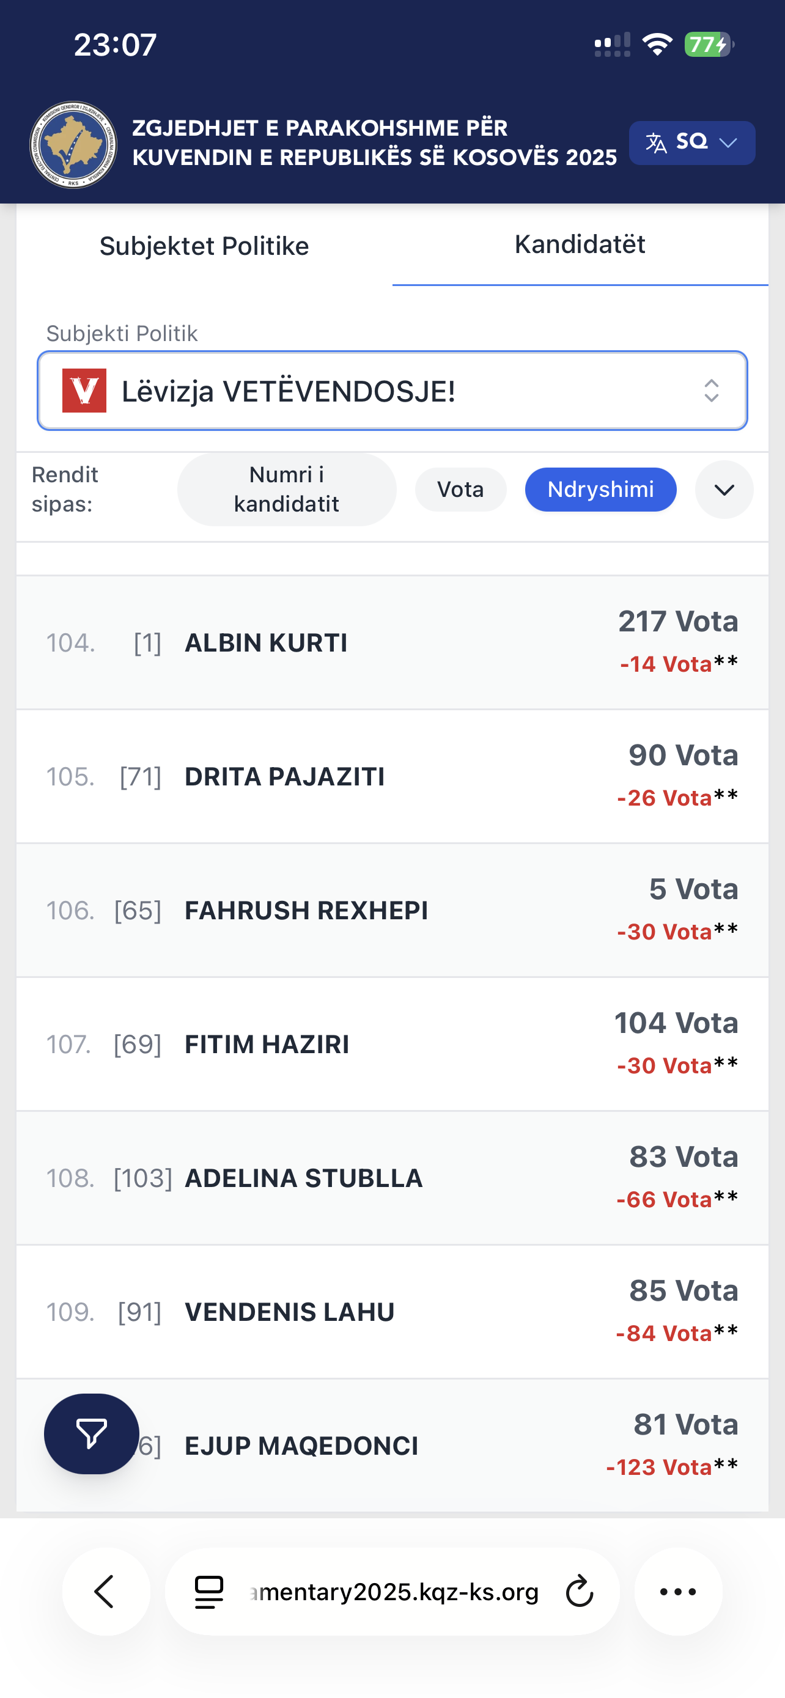Tap the CEC Kosovo logo emblem
The height and width of the screenshot is (1698, 785).
coord(73,145)
